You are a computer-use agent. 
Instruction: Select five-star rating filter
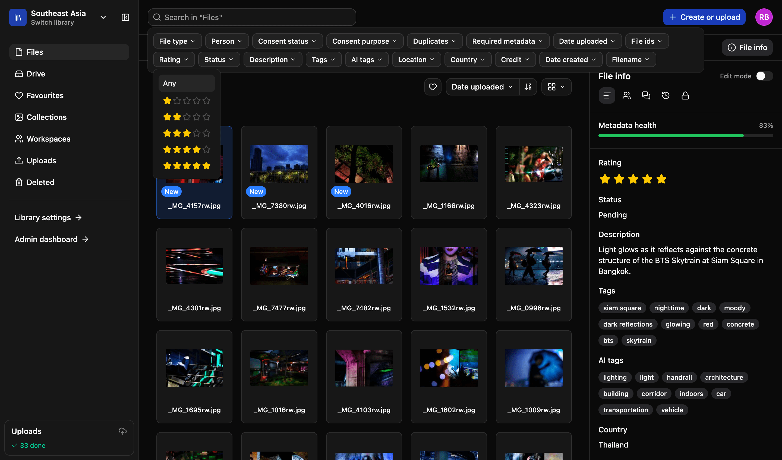click(x=187, y=166)
